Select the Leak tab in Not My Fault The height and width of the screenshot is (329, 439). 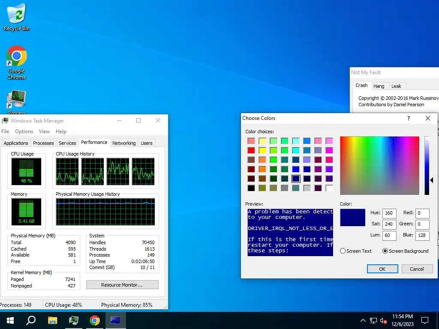[396, 86]
